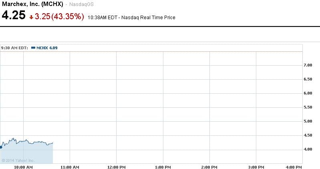Click the blue MCHX legend line marker
The image size is (320, 169).
tap(33, 48)
